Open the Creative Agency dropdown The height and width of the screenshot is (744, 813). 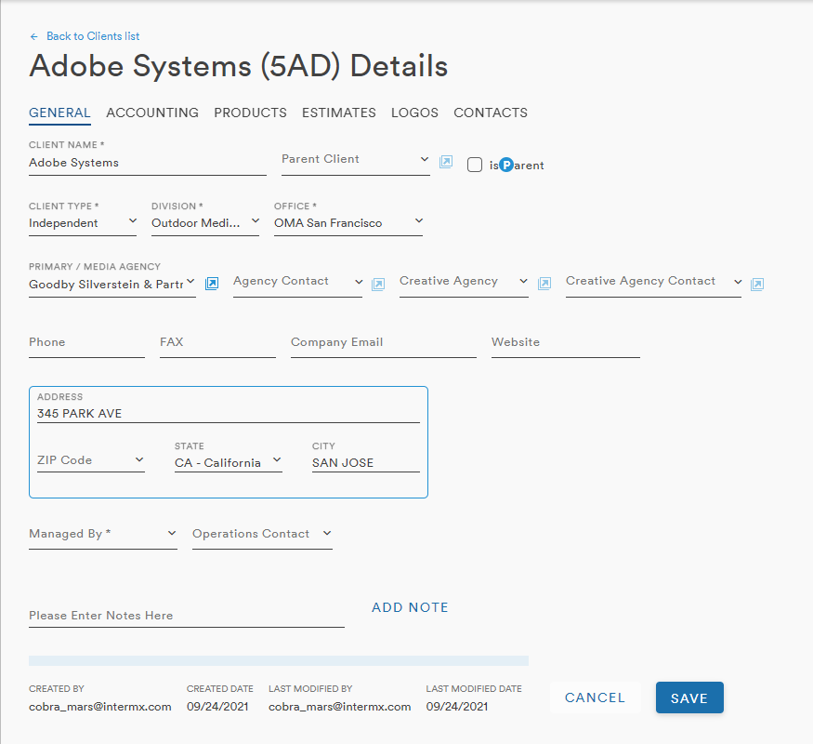(464, 282)
